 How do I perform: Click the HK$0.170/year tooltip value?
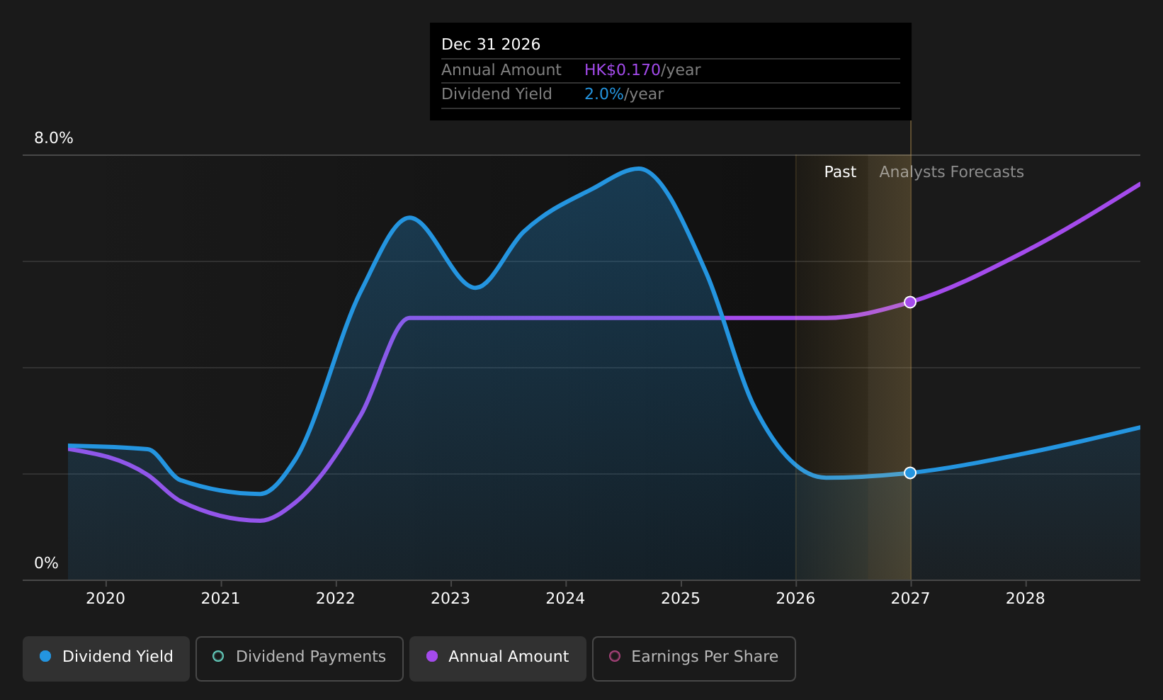point(642,70)
